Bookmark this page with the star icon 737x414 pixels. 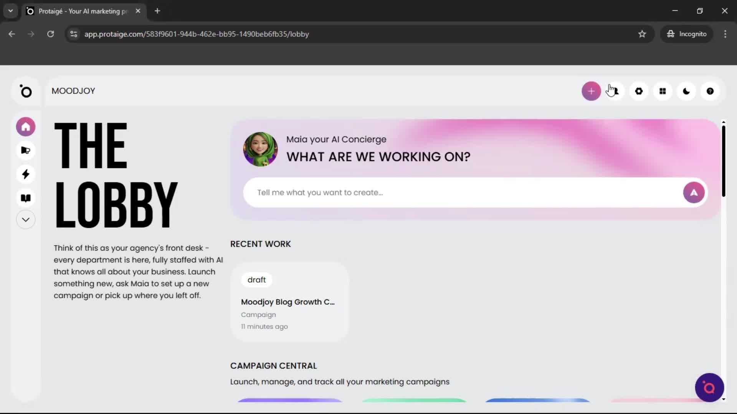pyautogui.click(x=642, y=34)
